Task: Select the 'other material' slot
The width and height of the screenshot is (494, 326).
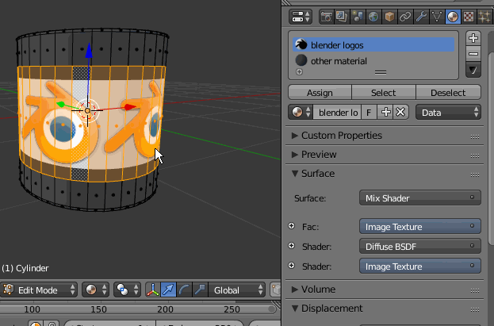Action: point(373,61)
